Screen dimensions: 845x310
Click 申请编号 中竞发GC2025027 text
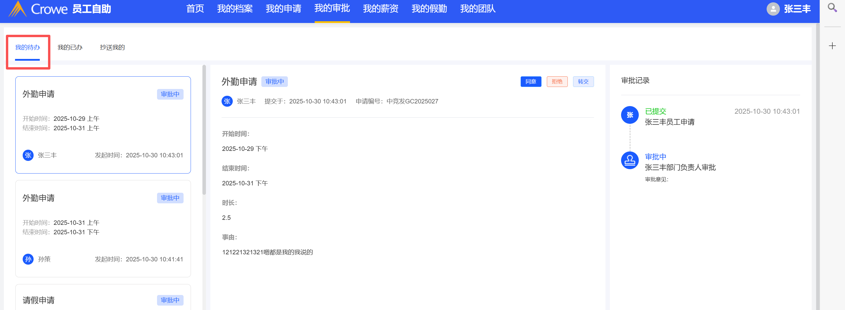[x=397, y=101]
